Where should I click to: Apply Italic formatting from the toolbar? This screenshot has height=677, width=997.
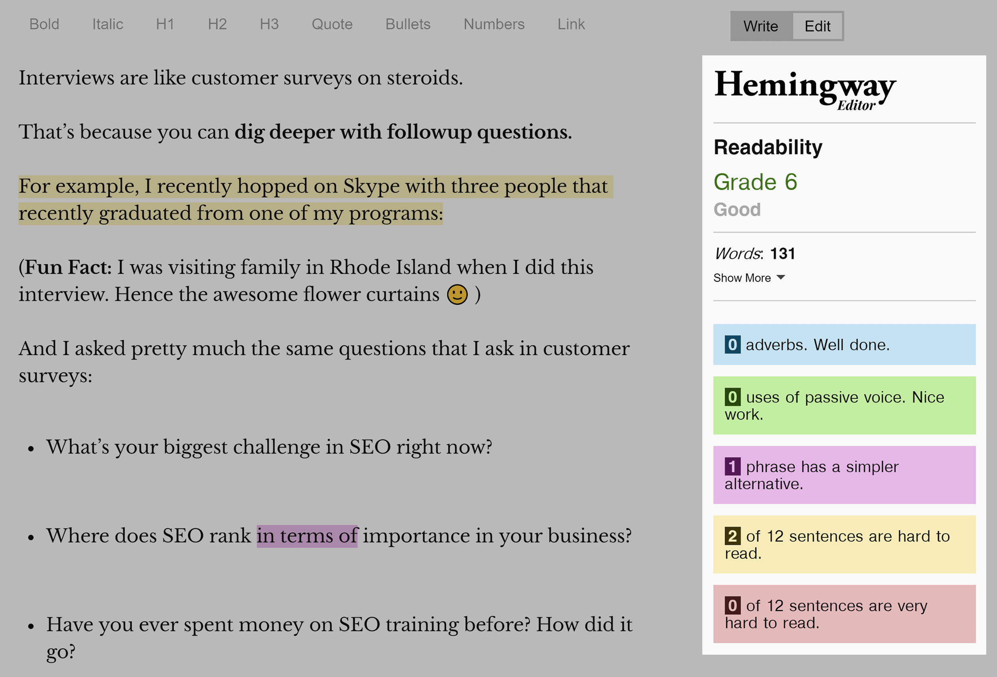pyautogui.click(x=108, y=24)
